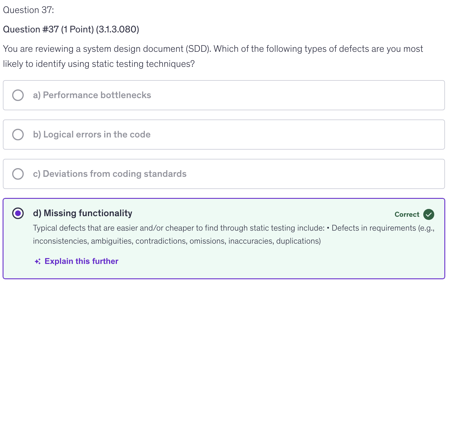449x430 pixels.
Task: Click the sparkle icon beside Explain this further
Action: coord(38,261)
